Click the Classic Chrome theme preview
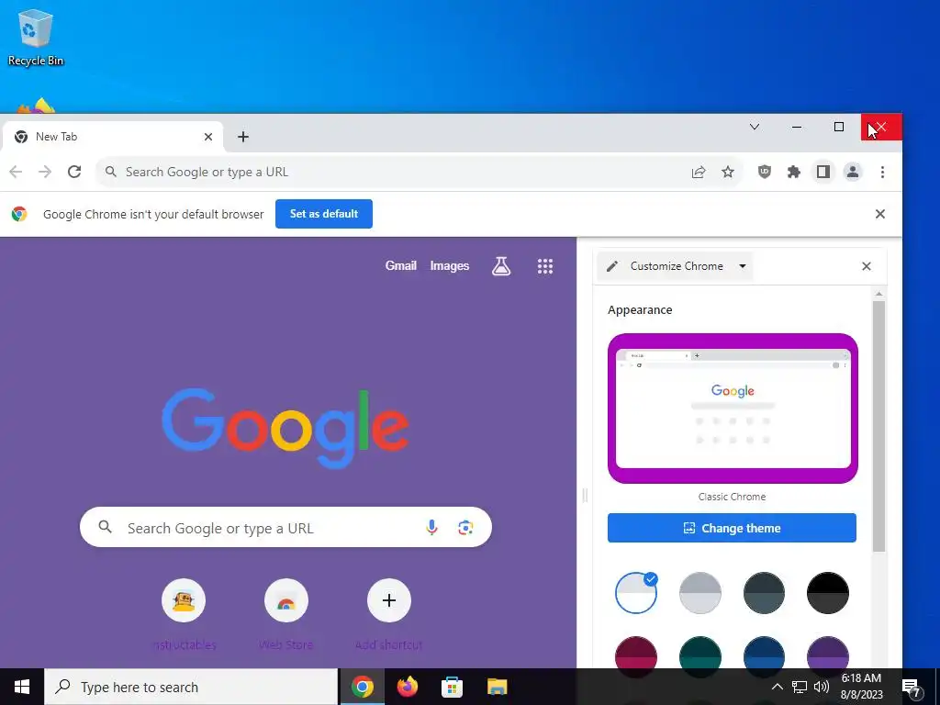This screenshot has width=940, height=705. click(x=733, y=408)
